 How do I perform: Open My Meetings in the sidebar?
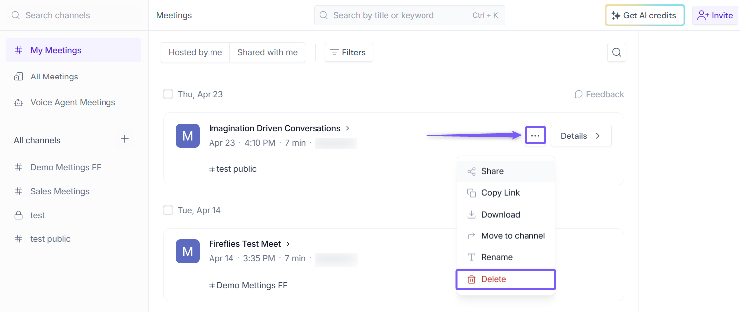click(x=74, y=50)
